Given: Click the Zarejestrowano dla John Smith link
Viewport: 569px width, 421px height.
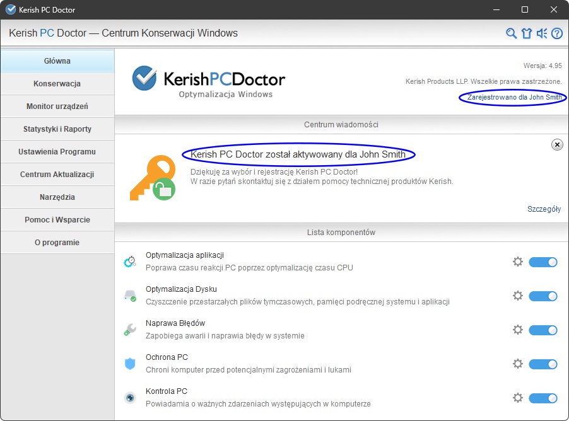Looking at the screenshot, I should (514, 97).
